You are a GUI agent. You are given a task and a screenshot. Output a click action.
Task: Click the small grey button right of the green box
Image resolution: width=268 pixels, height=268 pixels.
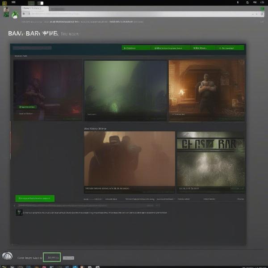pyautogui.click(x=68, y=258)
